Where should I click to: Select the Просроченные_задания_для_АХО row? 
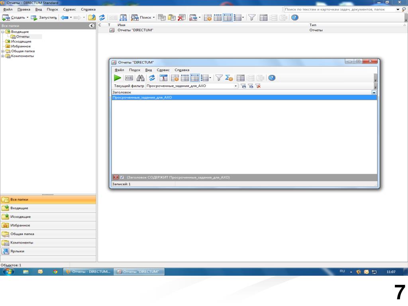coord(244,98)
